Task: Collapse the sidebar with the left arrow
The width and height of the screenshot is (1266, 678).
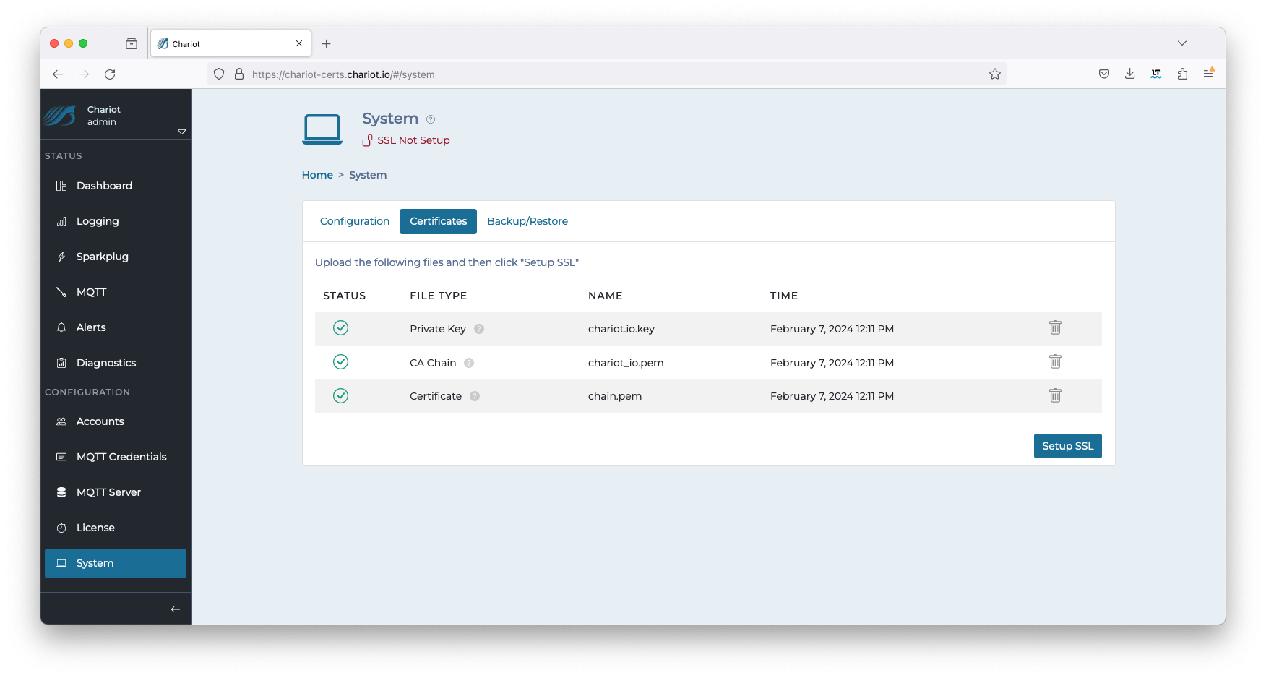Action: point(175,609)
